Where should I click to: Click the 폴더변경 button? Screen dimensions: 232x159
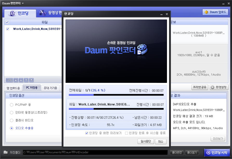177,152
